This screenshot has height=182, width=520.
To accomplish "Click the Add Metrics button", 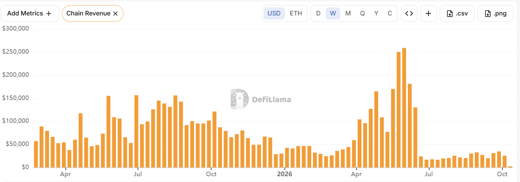I will click(30, 14).
